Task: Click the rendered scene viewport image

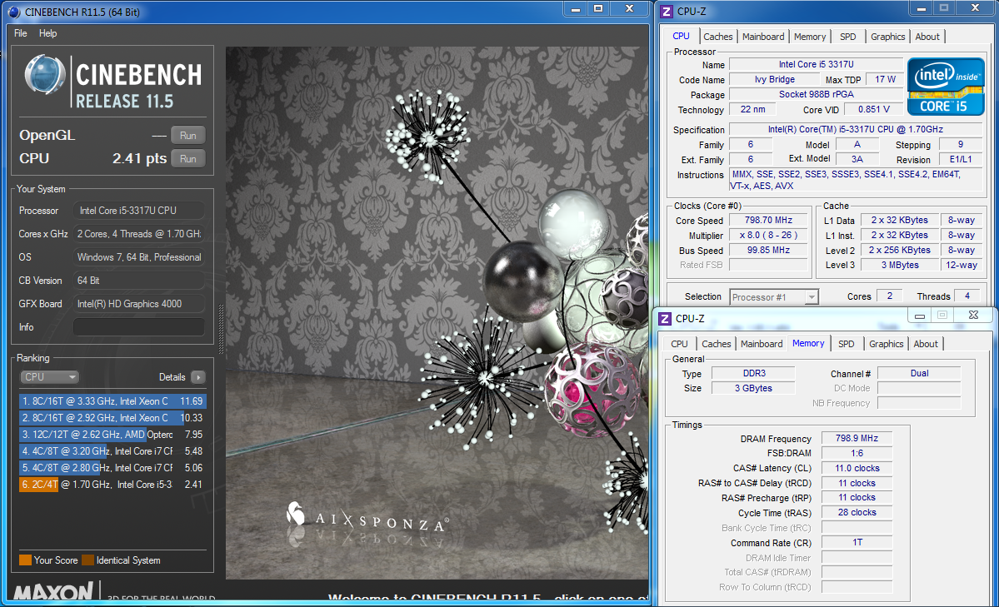Action: tap(437, 312)
